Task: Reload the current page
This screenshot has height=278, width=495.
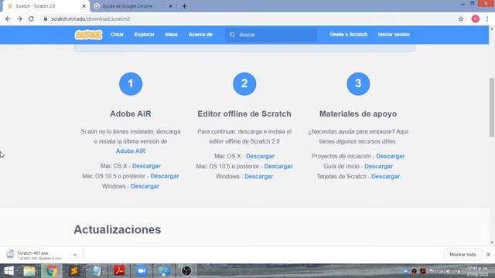Action: click(x=31, y=19)
